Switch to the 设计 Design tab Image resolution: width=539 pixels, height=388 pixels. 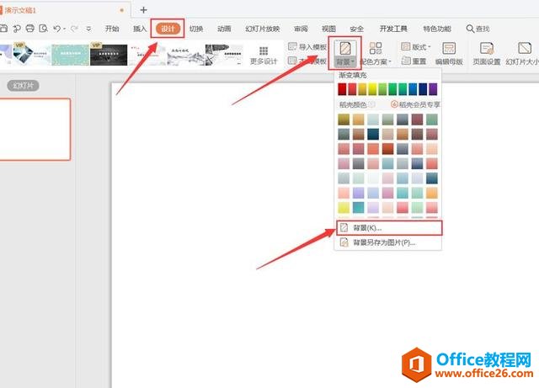click(168, 29)
